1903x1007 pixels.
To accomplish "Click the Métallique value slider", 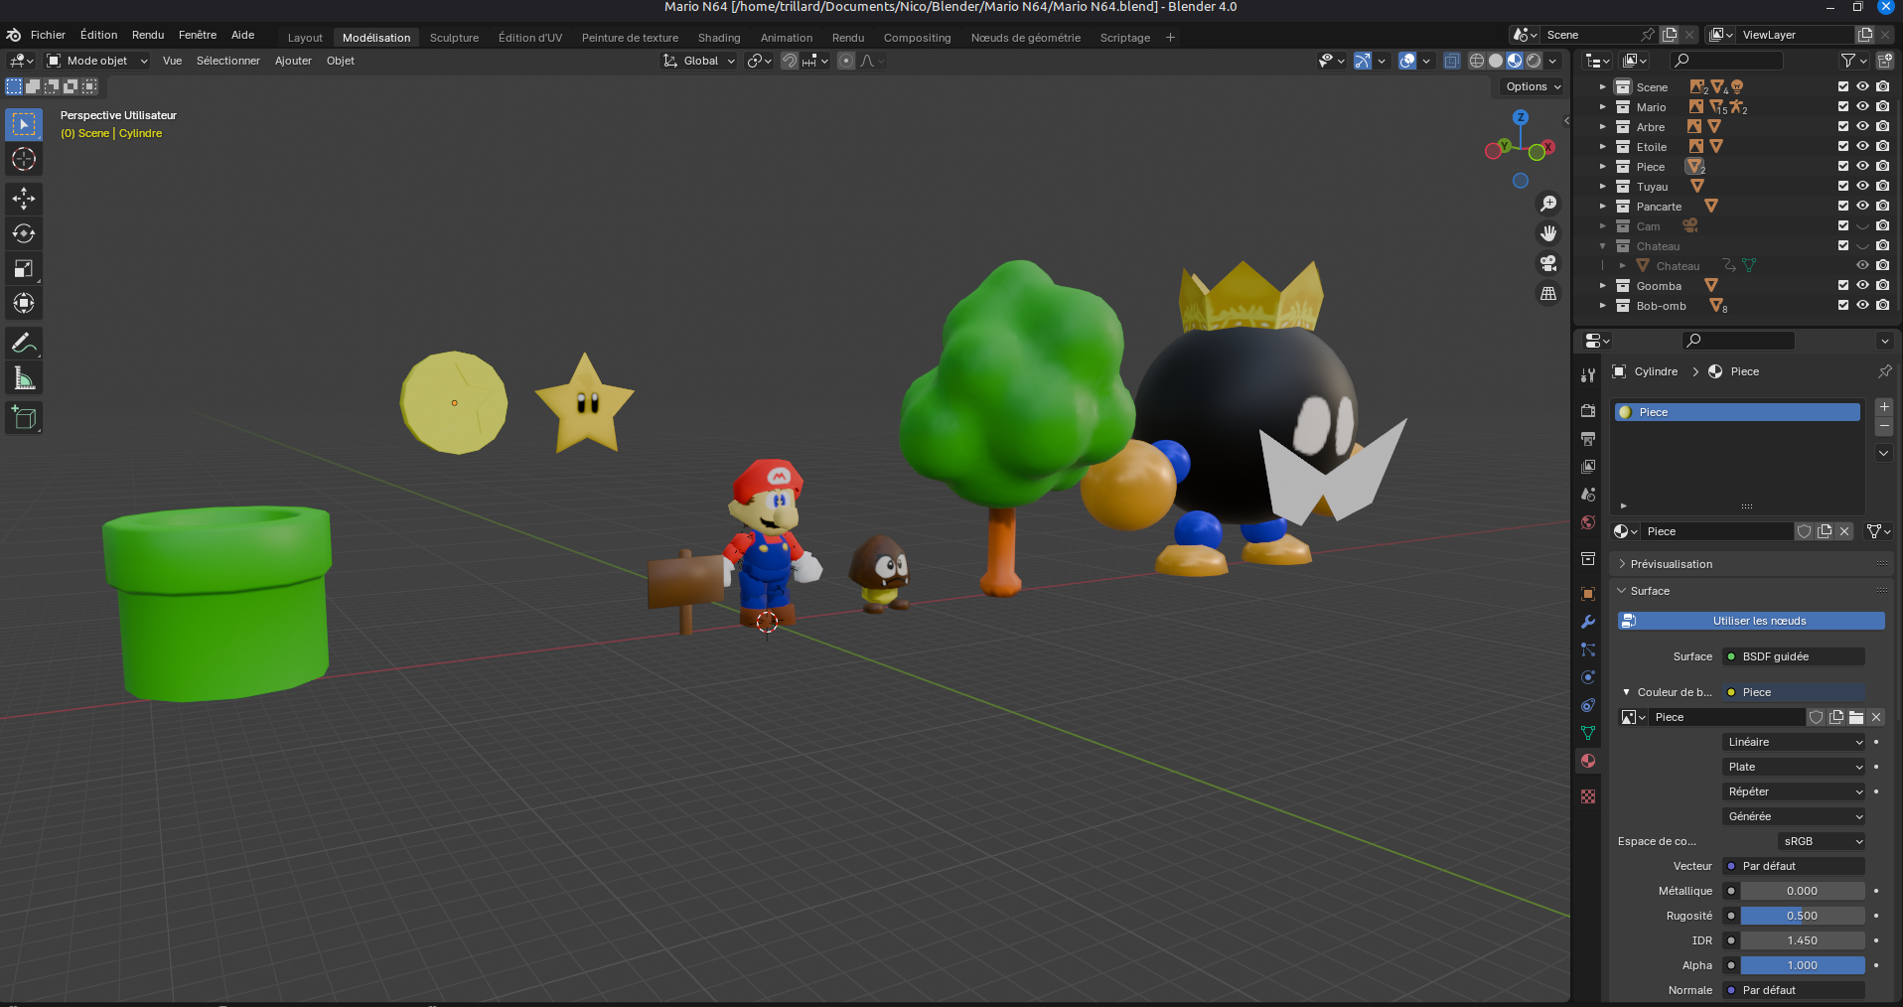I will tap(1802, 891).
